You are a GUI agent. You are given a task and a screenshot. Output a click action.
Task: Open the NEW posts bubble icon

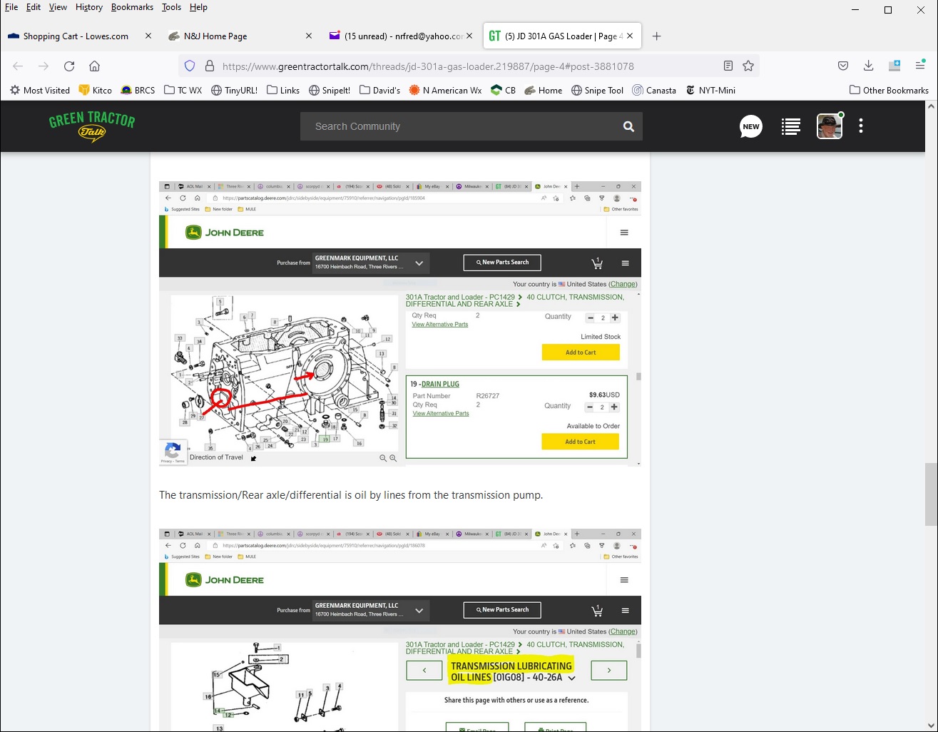pos(751,126)
